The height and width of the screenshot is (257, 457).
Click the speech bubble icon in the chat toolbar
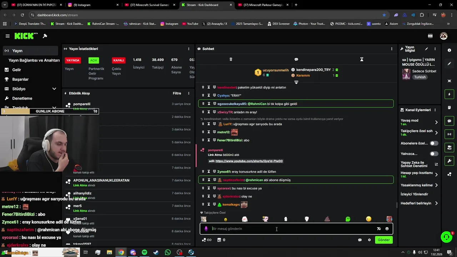(x=296, y=59)
